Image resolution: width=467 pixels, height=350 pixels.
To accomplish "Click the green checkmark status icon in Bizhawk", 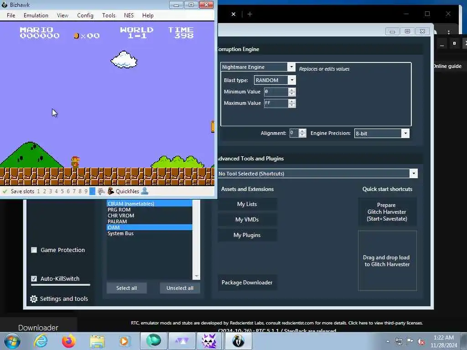I will (x=5, y=191).
